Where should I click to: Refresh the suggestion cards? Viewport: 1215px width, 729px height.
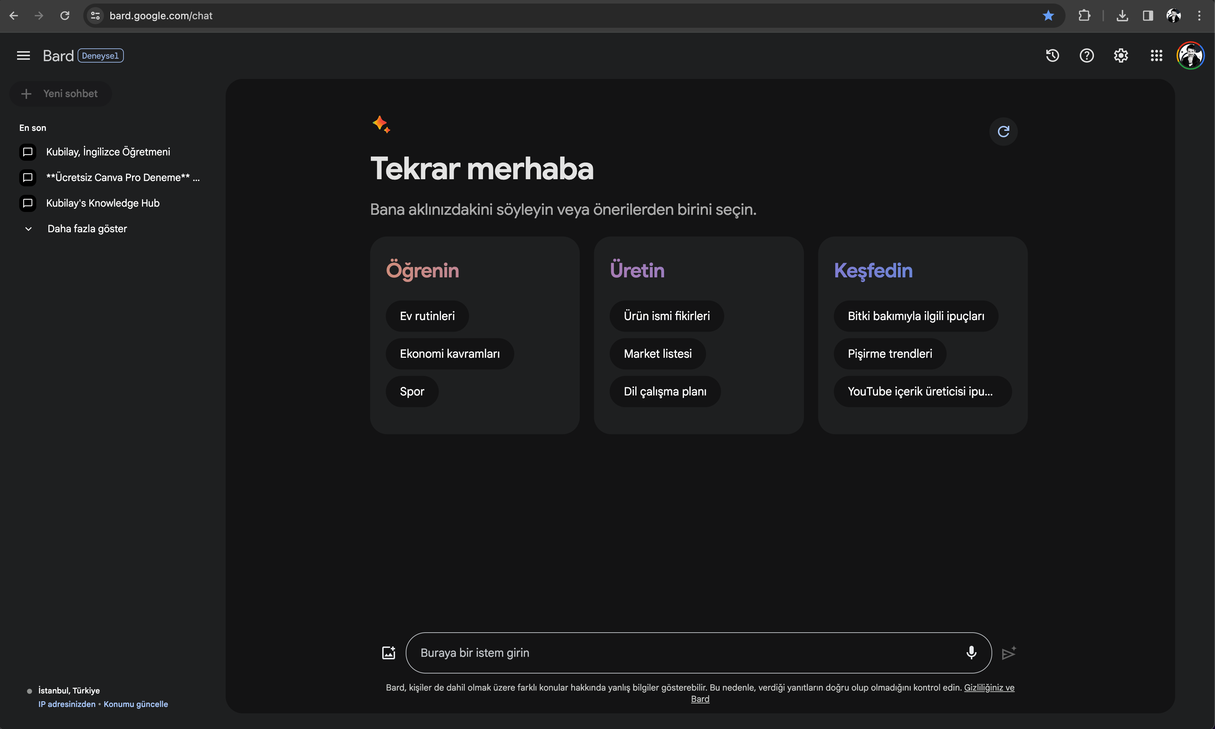(x=1003, y=132)
